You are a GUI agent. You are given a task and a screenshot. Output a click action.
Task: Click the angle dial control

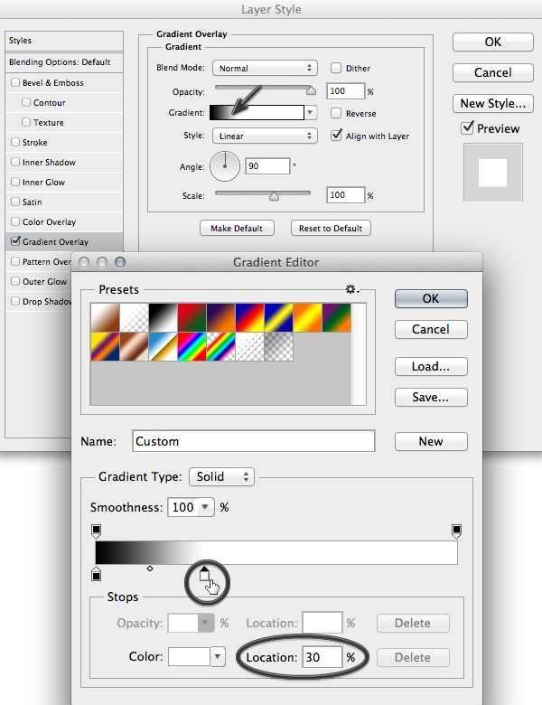click(225, 166)
